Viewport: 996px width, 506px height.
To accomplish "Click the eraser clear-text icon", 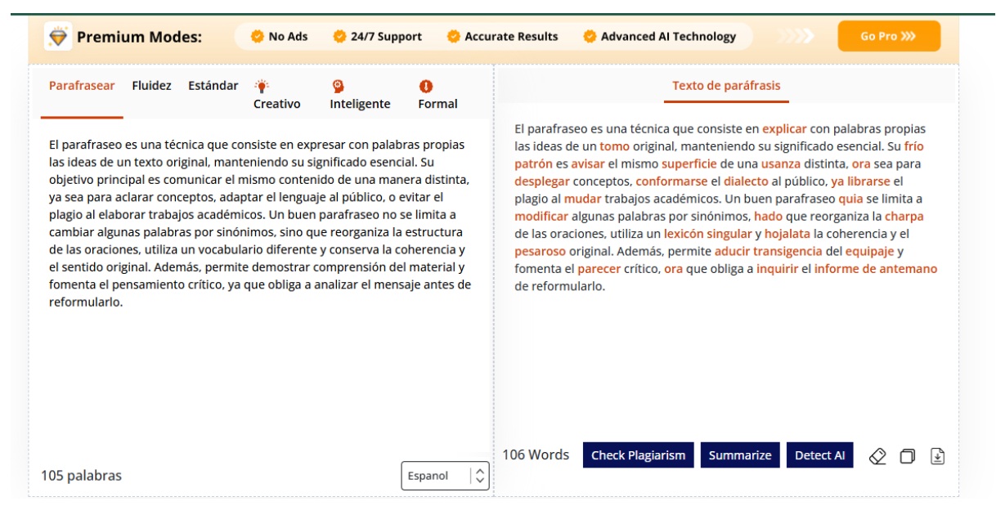I will [x=877, y=456].
